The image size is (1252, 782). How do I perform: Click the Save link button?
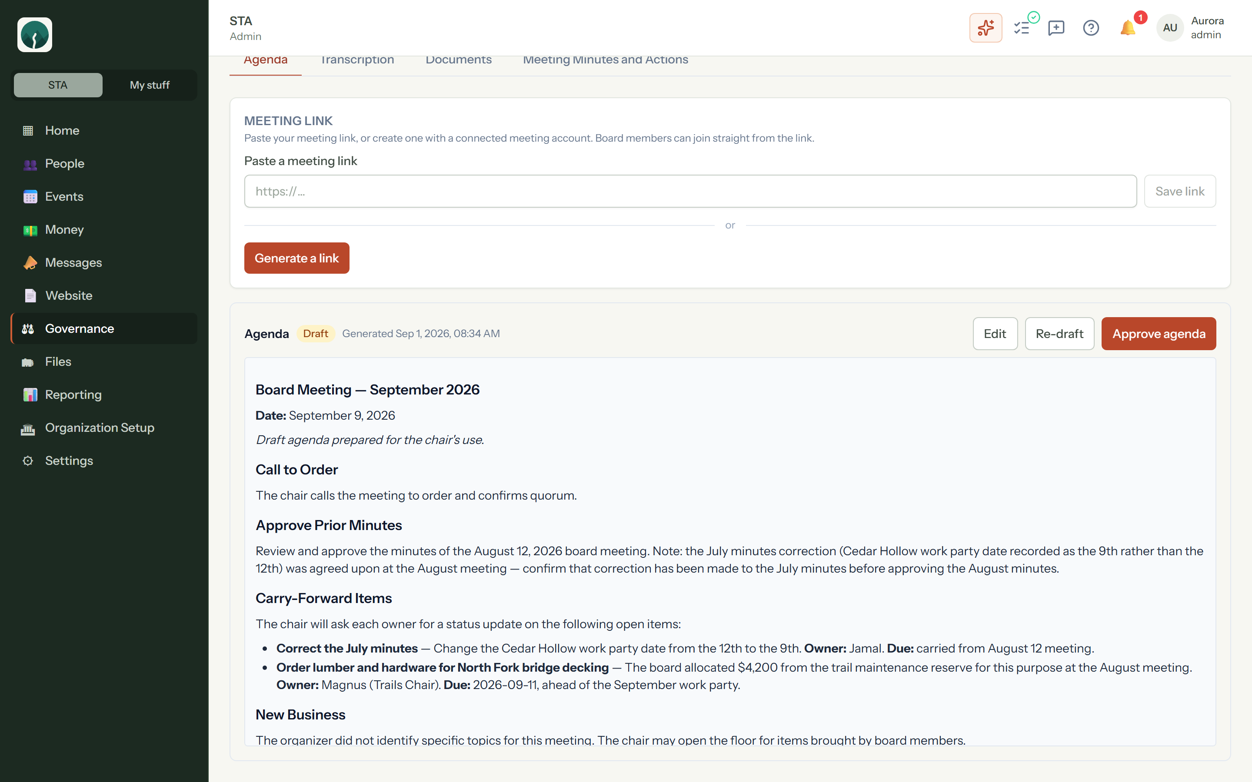pos(1179,191)
